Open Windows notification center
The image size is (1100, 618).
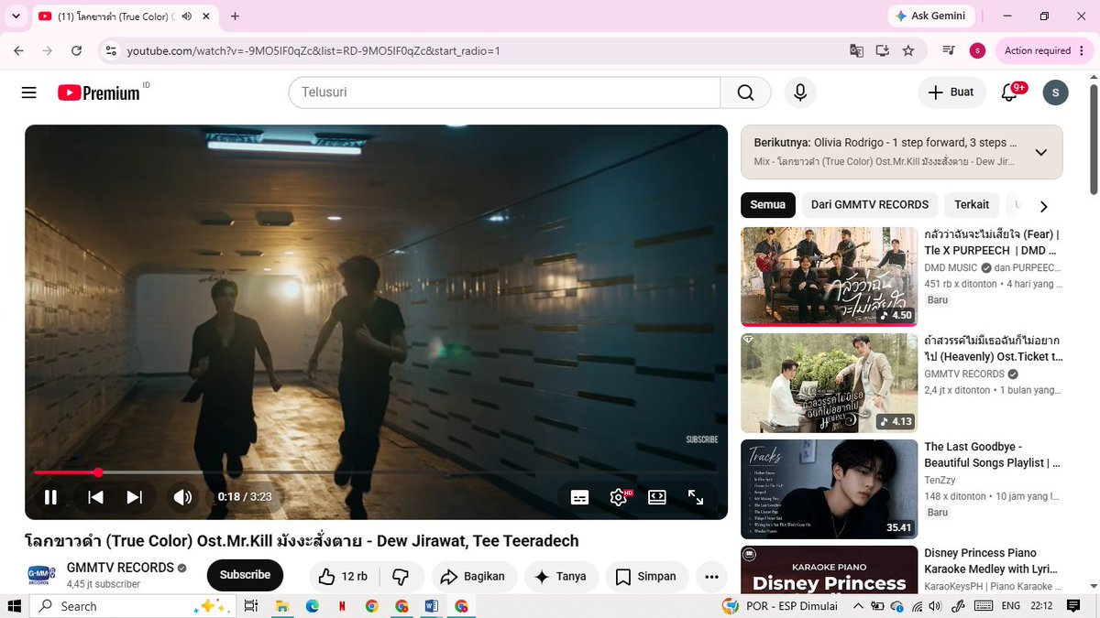click(x=1073, y=606)
